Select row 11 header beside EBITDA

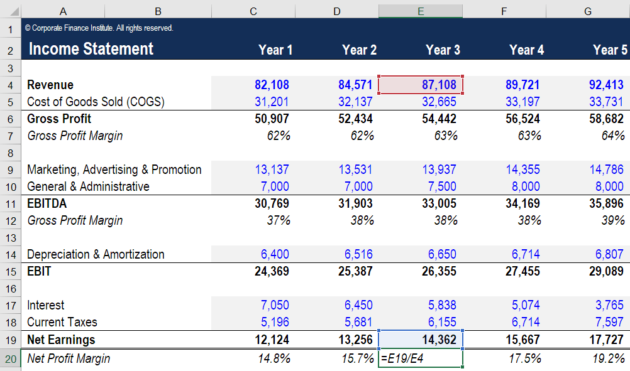pos(10,203)
